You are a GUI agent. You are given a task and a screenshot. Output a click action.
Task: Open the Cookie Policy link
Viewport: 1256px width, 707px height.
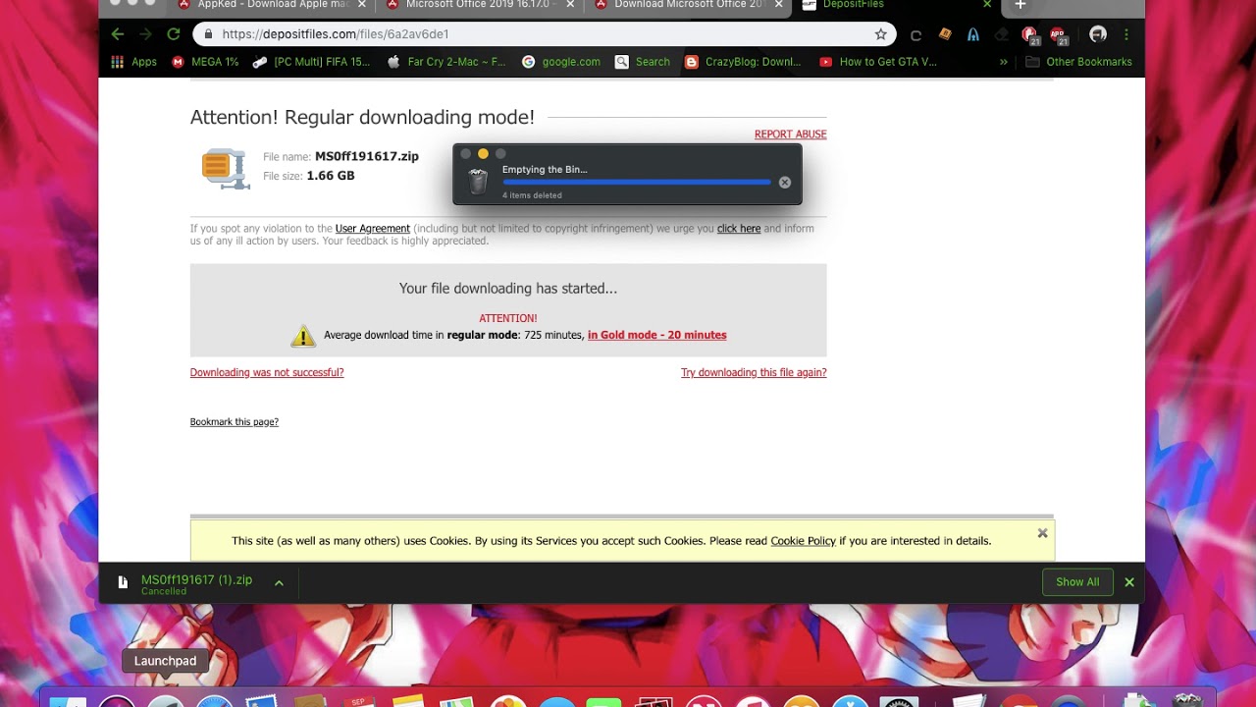click(x=803, y=541)
